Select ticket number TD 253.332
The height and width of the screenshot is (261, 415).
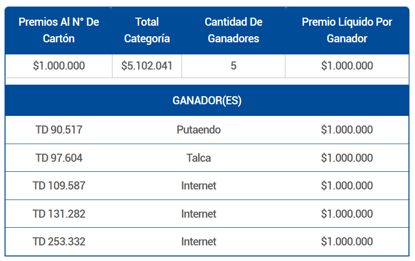(x=59, y=242)
